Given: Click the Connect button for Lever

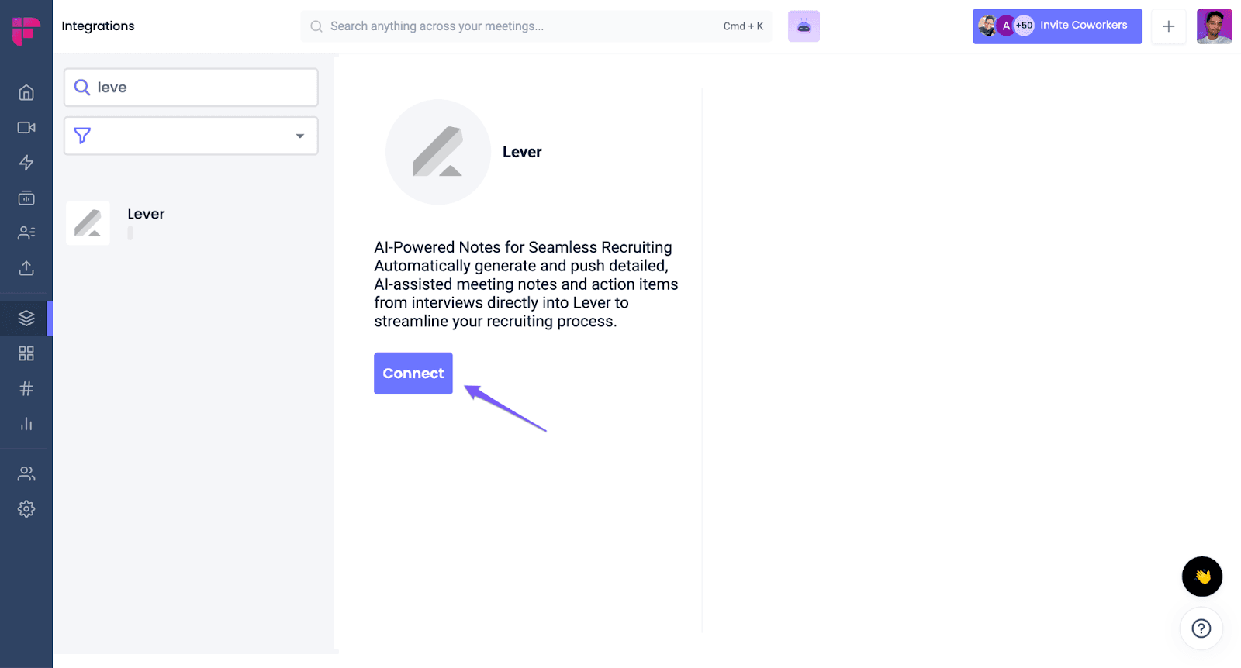Looking at the screenshot, I should coord(413,374).
